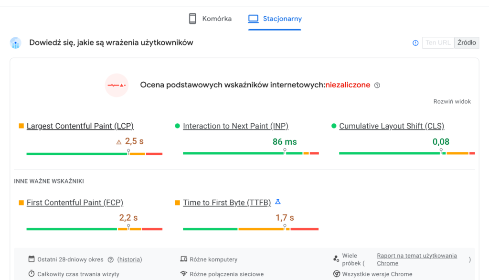Screen dimensions: 489x280
Task: Click the LCP distribution bar
Action: tap(95, 153)
